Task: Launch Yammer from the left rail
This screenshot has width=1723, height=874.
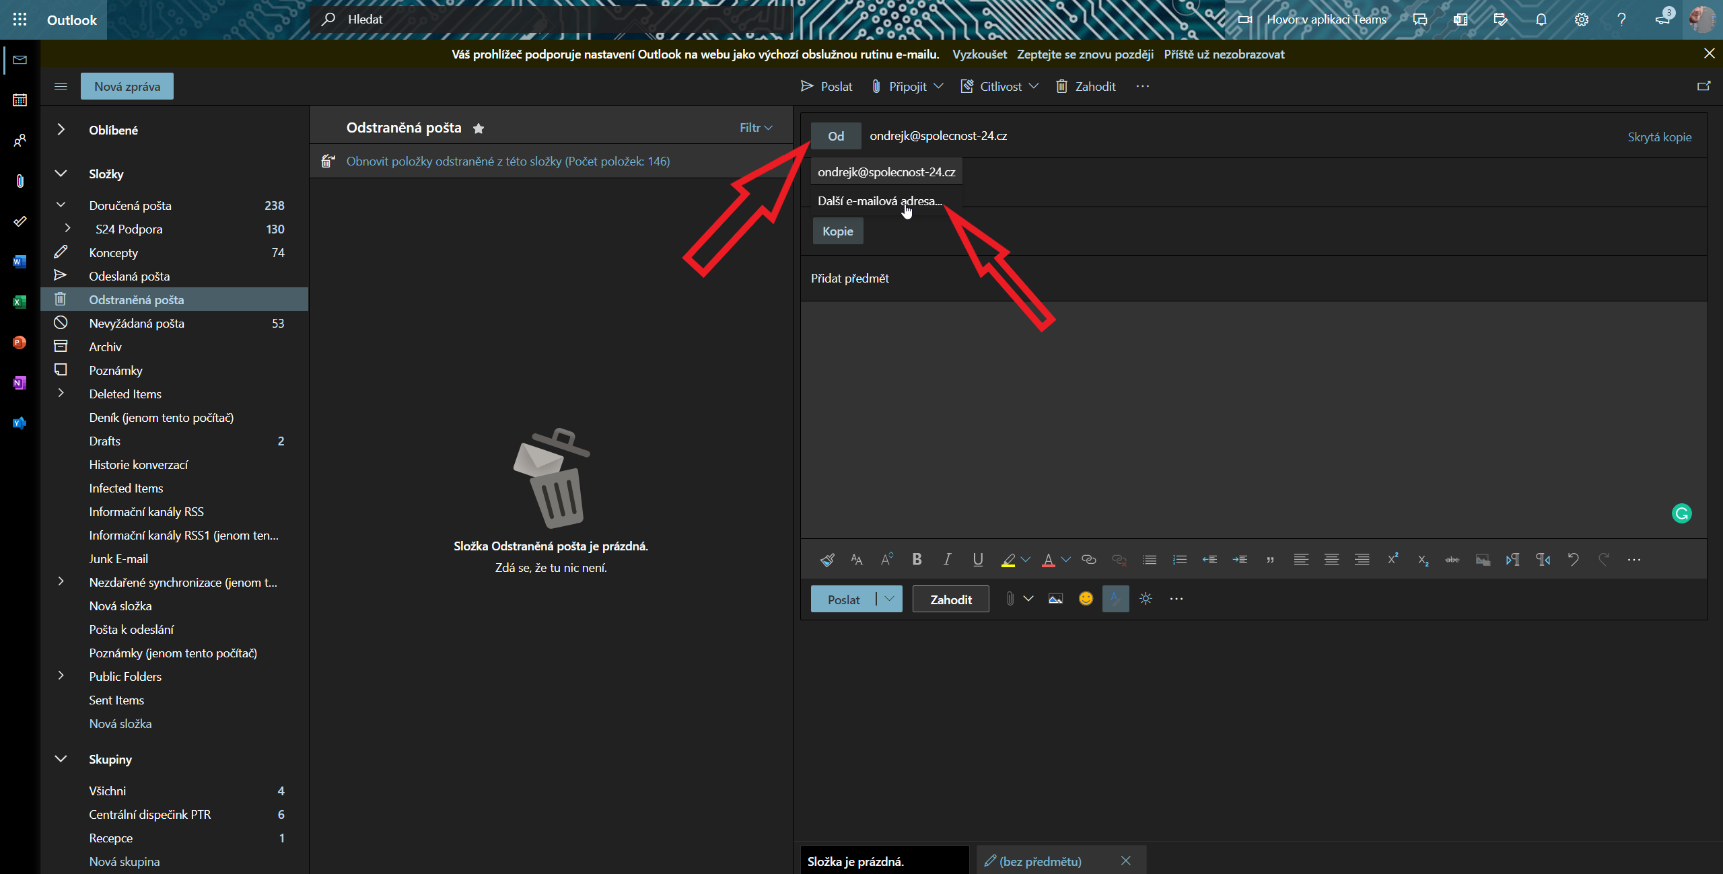Action: [x=20, y=423]
